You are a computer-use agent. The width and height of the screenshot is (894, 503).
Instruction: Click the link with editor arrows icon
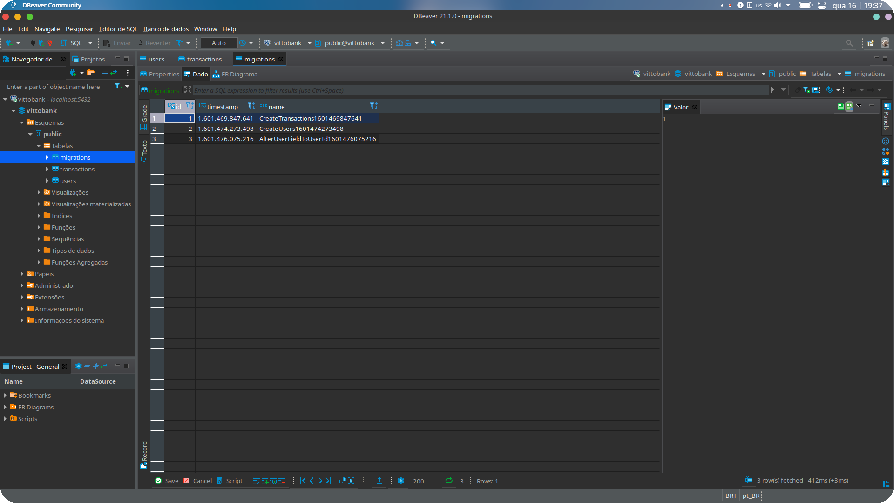[x=114, y=73]
